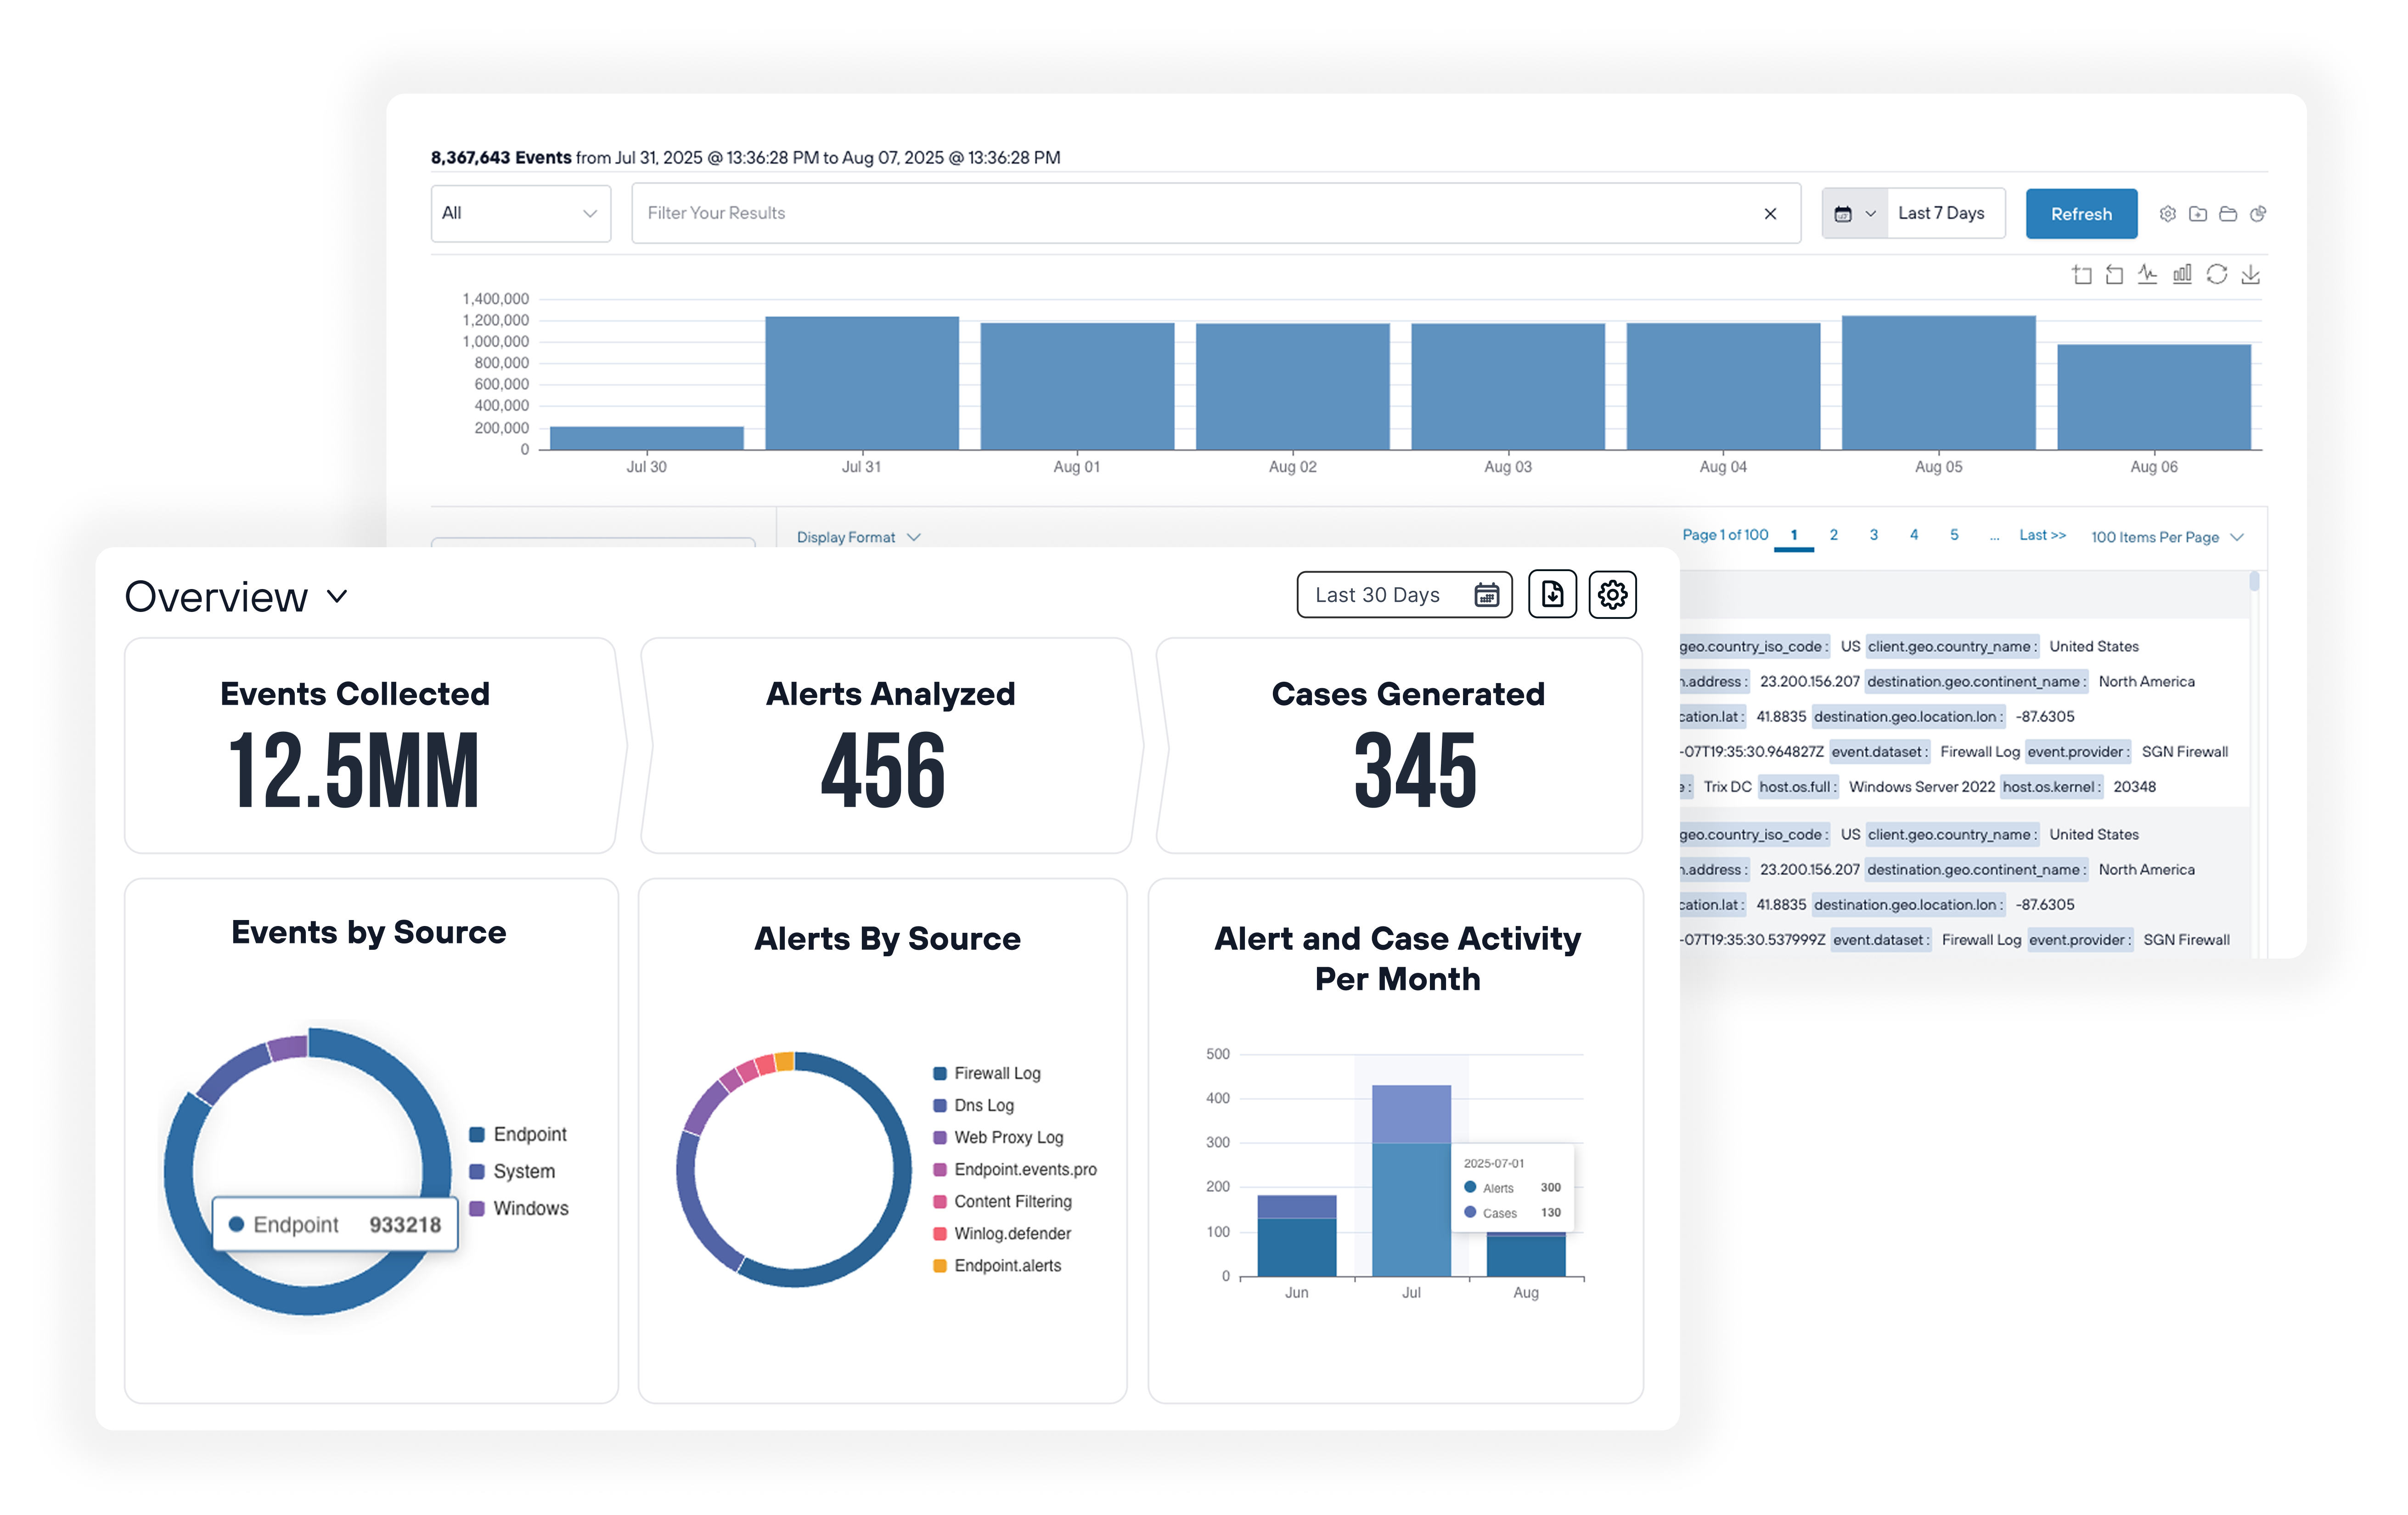Open the calendar icon in Last 30 Days

tap(1486, 595)
